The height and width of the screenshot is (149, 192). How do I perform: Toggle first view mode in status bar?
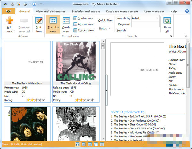[x=77, y=145]
